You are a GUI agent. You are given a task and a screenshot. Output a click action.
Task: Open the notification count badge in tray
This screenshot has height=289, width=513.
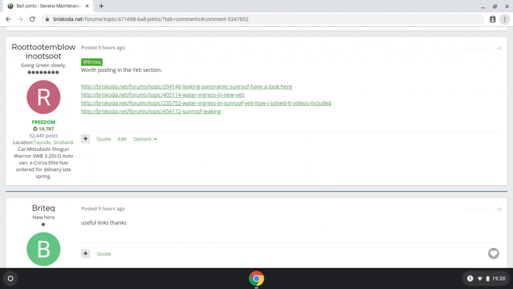click(470, 279)
